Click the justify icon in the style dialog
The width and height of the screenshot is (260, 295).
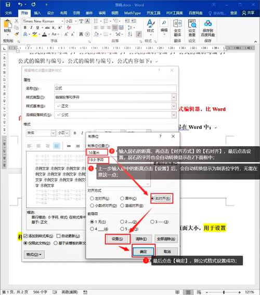(56, 146)
